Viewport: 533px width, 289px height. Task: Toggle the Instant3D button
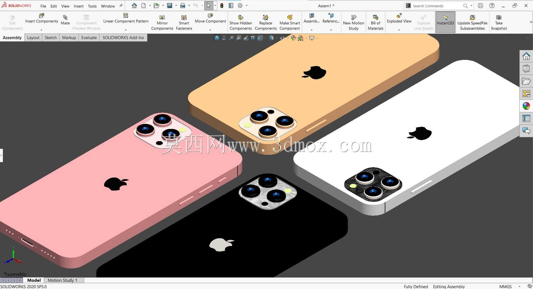445,22
